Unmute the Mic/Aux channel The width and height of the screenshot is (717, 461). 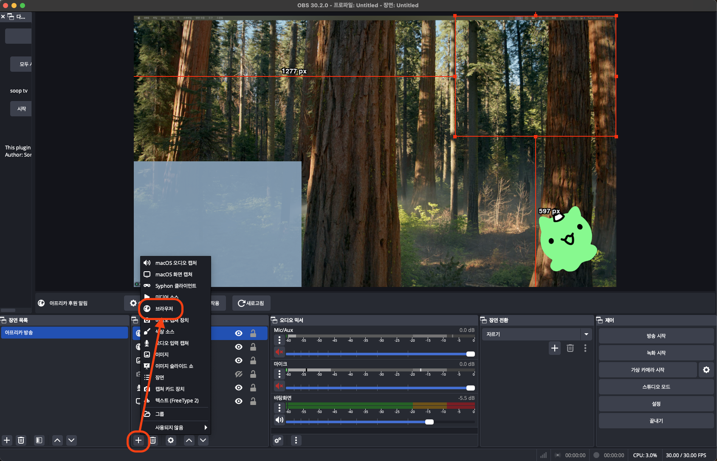pos(279,352)
